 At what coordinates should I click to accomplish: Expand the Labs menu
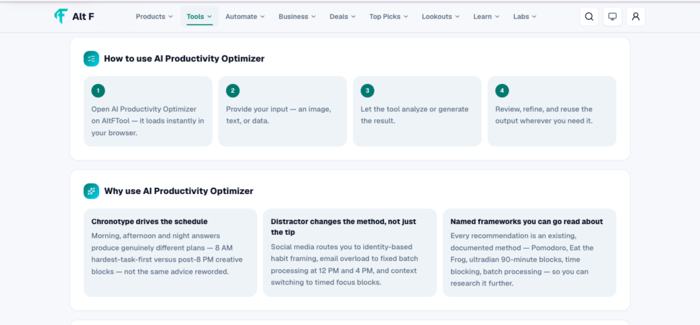click(524, 16)
